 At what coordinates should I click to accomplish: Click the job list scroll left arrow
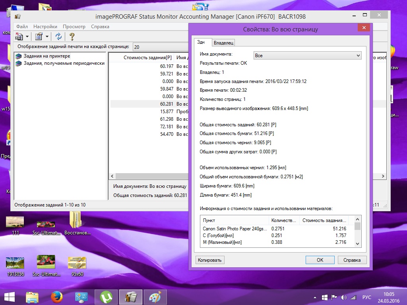[112, 176]
